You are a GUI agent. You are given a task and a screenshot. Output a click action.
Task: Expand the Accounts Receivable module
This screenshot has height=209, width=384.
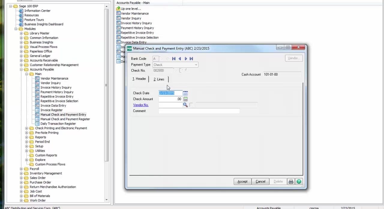(x=21, y=60)
